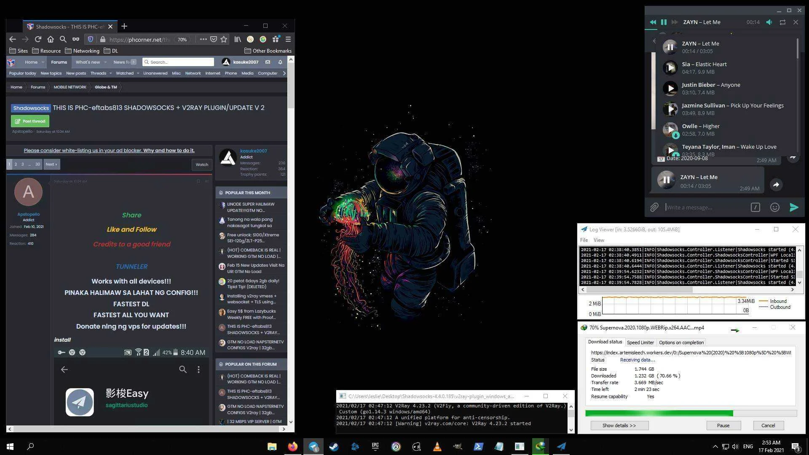The width and height of the screenshot is (809, 455).
Task: Open thread page 30
Action: (38, 164)
